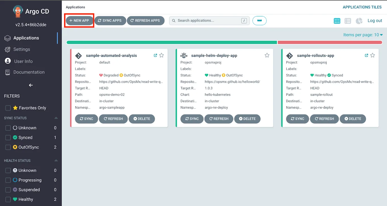The height and width of the screenshot is (206, 387).
Task: Switch to summary pie chart view
Action: (359, 21)
